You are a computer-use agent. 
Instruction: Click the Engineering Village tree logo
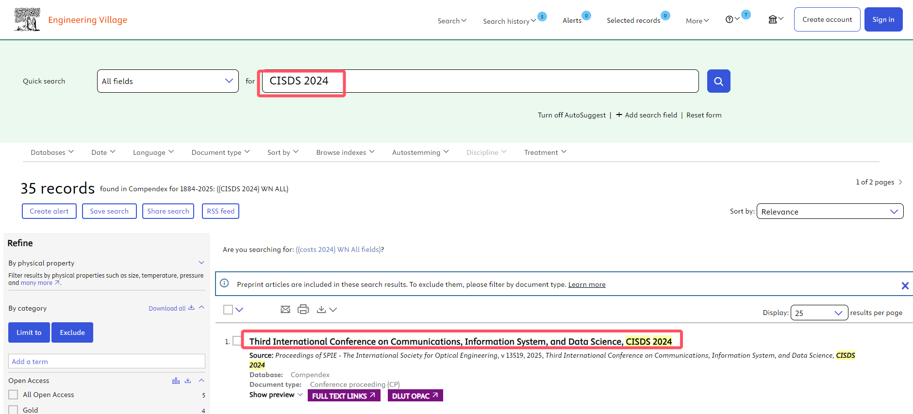[27, 19]
